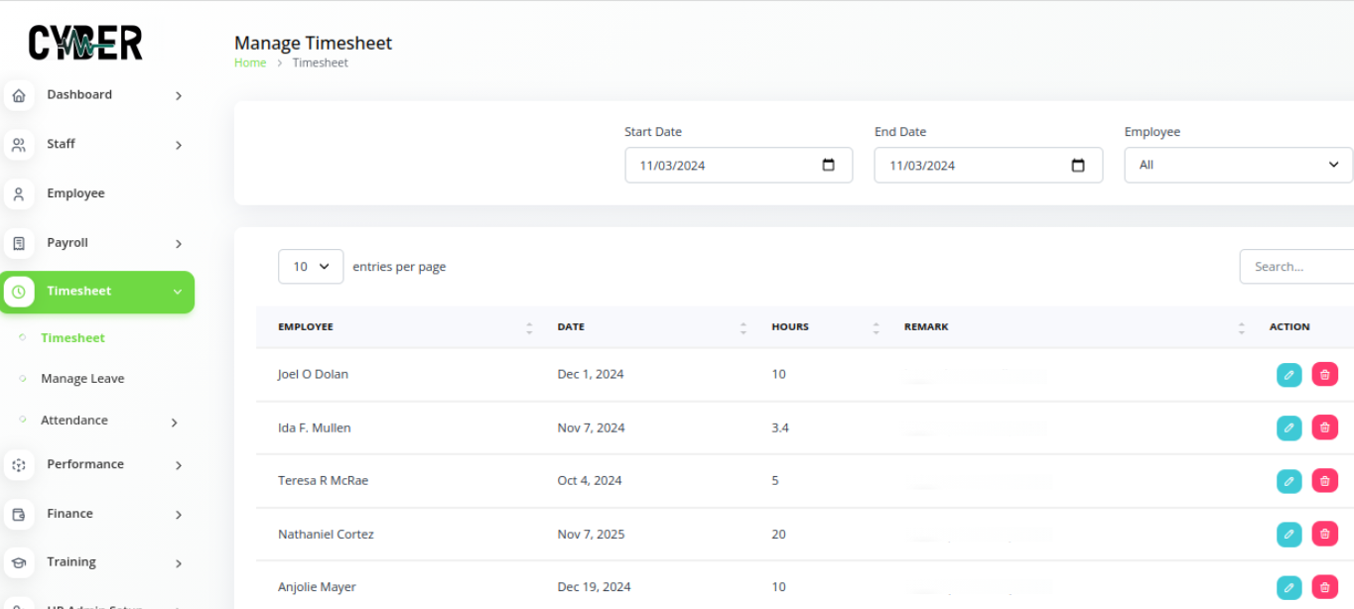Open Manage Leave from sidebar

click(x=82, y=379)
